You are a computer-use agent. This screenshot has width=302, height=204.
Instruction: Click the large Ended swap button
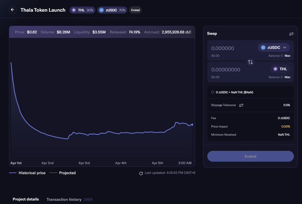point(250,156)
